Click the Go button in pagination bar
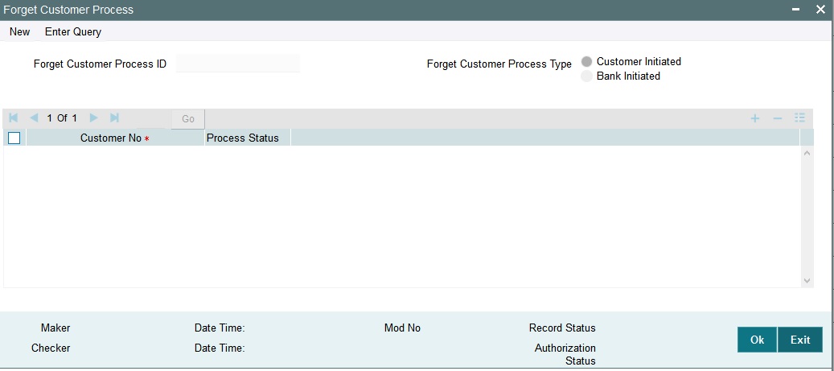The height and width of the screenshot is (371, 834). pyautogui.click(x=188, y=118)
